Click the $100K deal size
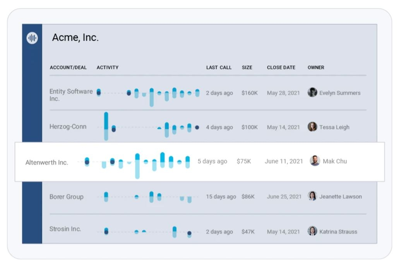The height and width of the screenshot is (266, 401). [250, 127]
